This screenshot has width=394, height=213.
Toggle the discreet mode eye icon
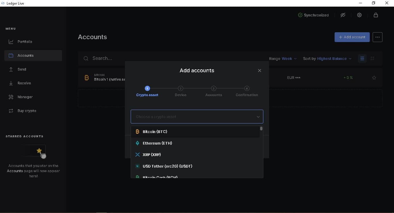[343, 15]
